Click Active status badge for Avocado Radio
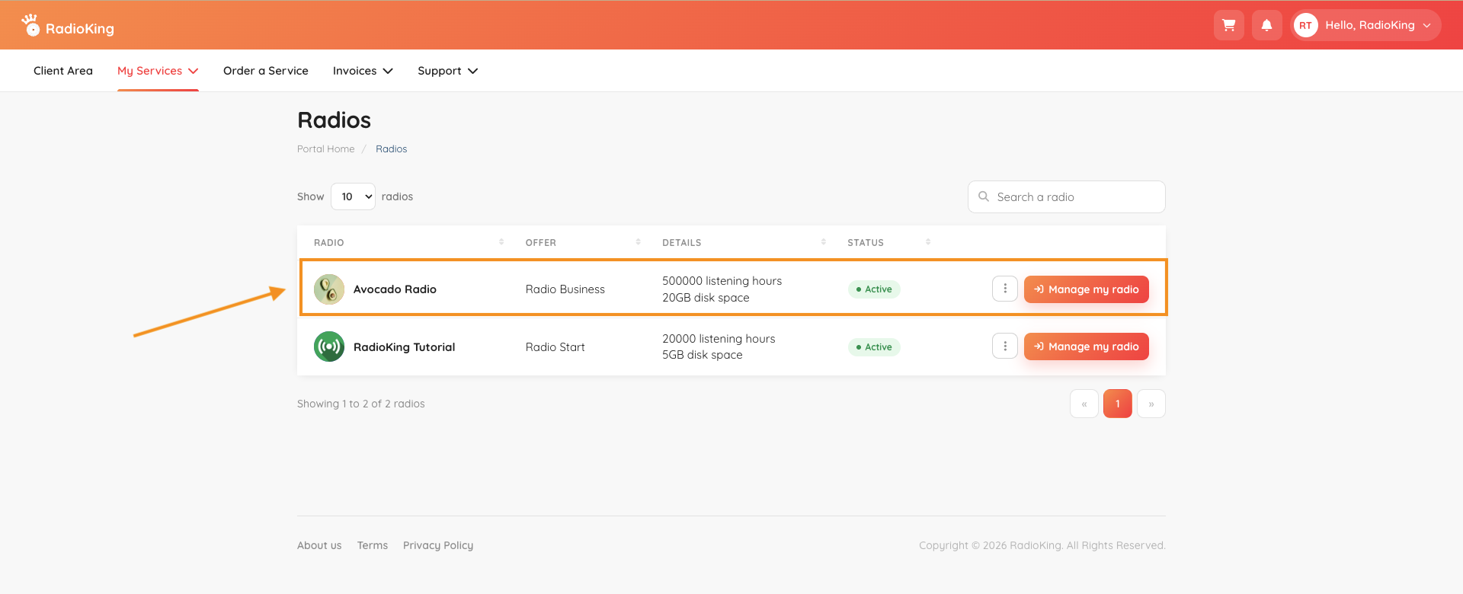Image resolution: width=1463 pixels, height=594 pixels. pyautogui.click(x=874, y=289)
